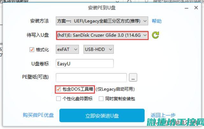Viewport: 204px width, 129px height.
Task: Enable the 同时复制安装包 checkbox
Action: click(101, 99)
